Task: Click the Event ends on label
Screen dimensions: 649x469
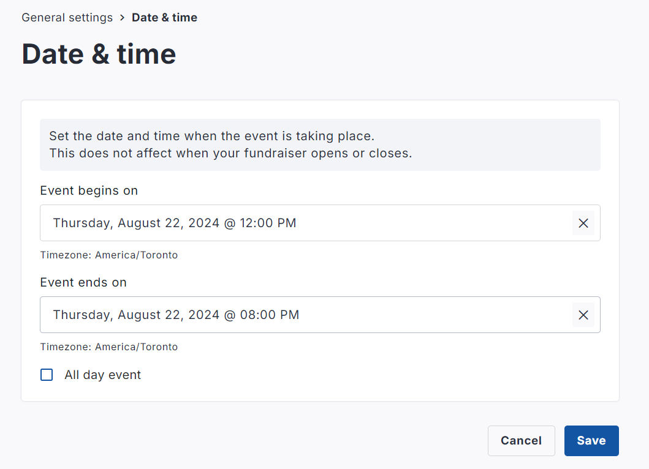Action: pyautogui.click(x=83, y=282)
